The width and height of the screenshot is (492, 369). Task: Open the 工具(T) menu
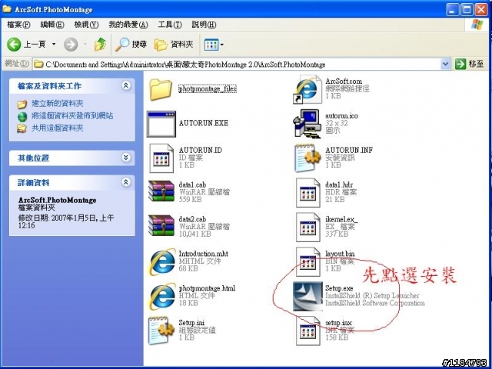click(x=170, y=25)
